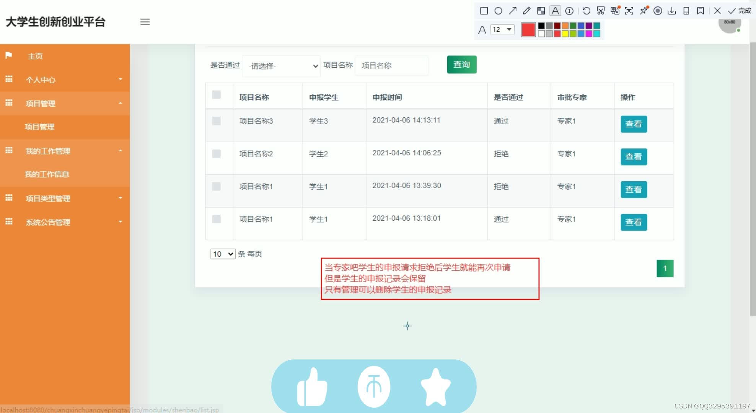Go to pagination page 1
The width and height of the screenshot is (756, 413).
[x=665, y=268]
